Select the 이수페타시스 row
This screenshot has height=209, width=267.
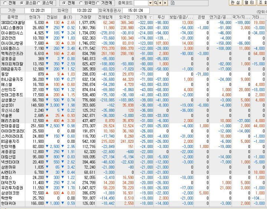click(133, 33)
